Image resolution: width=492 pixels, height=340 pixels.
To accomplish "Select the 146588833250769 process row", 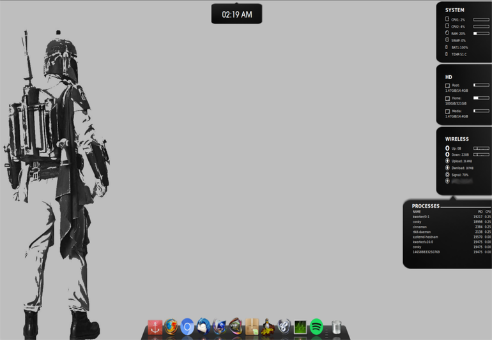I will coord(452,251).
